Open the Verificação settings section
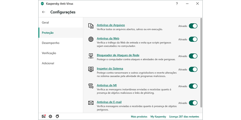This screenshot has width=241, height=120. (49, 53)
